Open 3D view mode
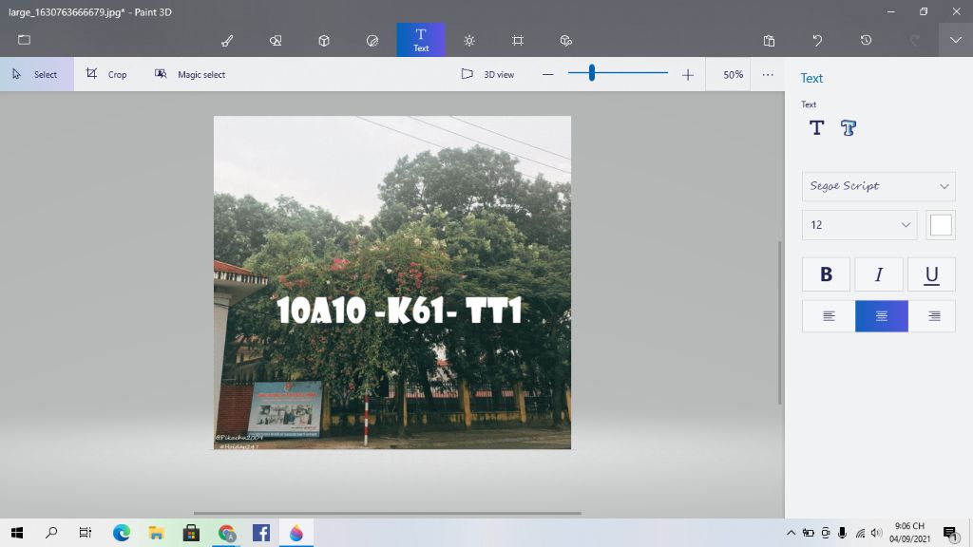 (x=486, y=74)
